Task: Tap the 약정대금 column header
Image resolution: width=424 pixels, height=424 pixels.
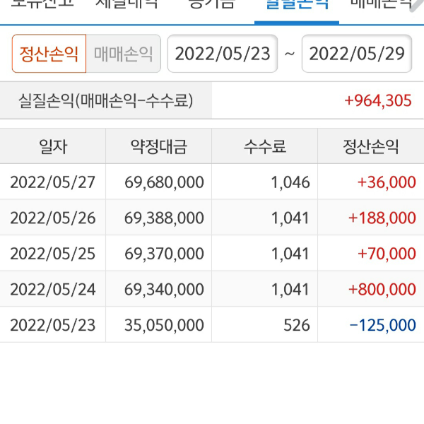Action: point(159,147)
